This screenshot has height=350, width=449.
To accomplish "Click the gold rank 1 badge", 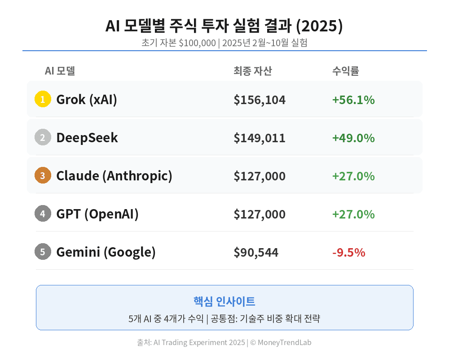I will (x=43, y=99).
